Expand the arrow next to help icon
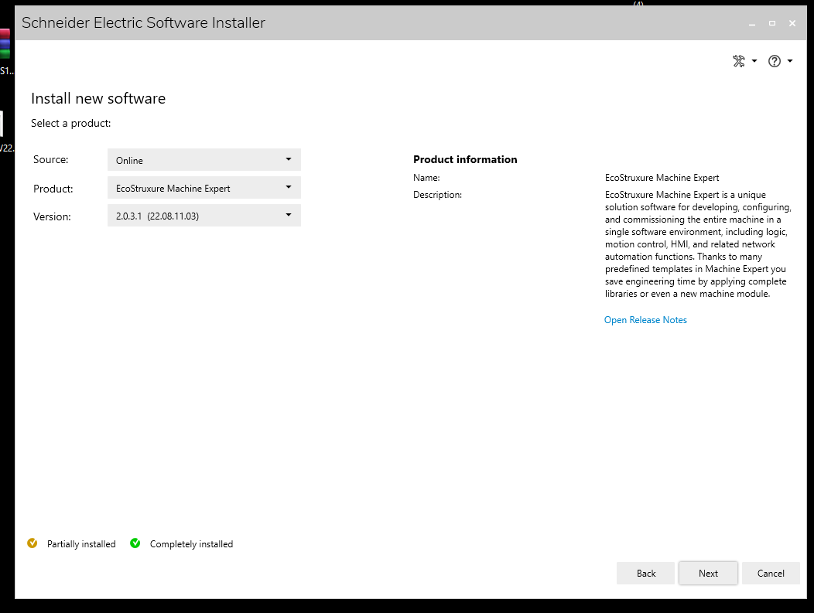 [789, 61]
